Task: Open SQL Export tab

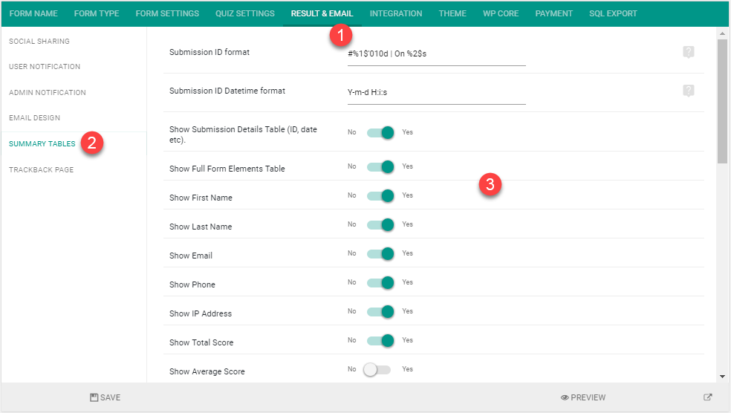Action: tap(613, 13)
